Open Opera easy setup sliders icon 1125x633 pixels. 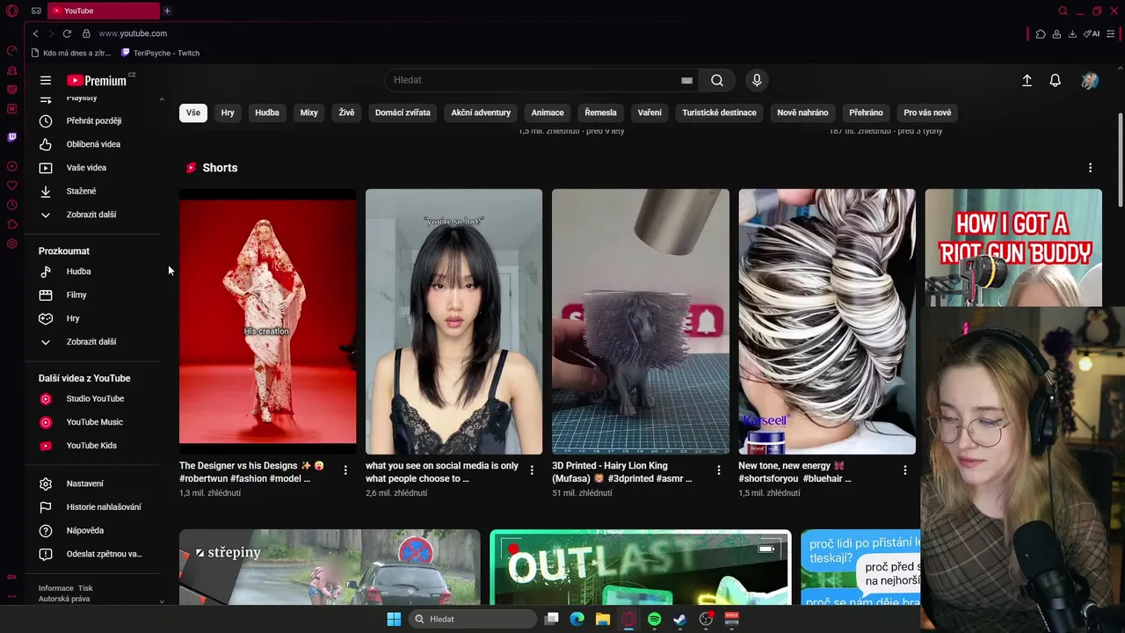tap(1111, 33)
